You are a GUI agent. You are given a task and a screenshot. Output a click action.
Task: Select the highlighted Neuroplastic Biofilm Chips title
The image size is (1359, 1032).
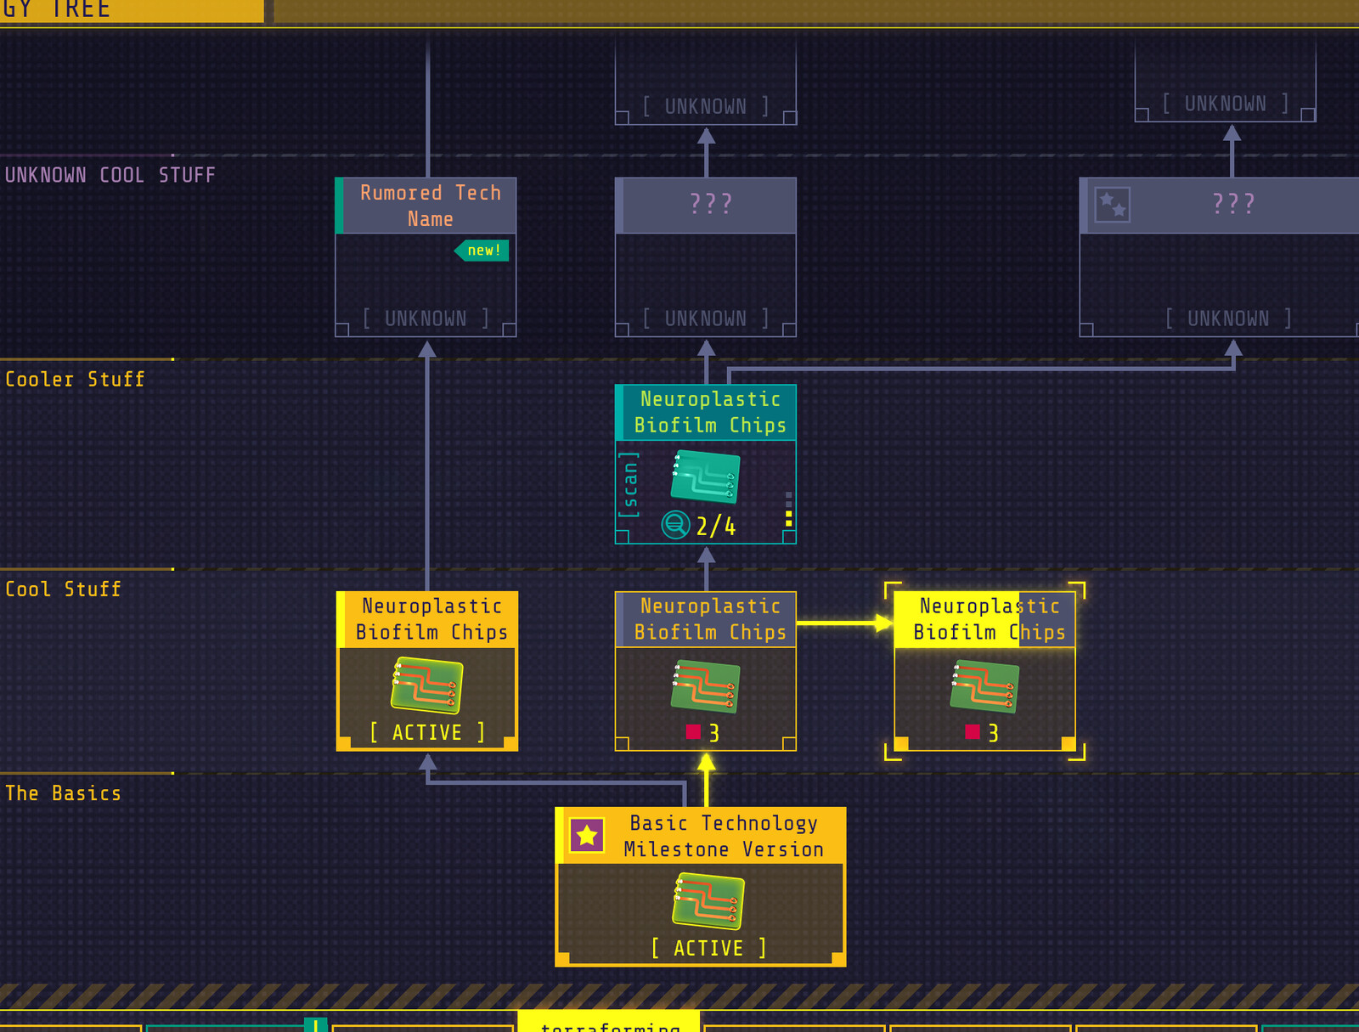pos(985,619)
